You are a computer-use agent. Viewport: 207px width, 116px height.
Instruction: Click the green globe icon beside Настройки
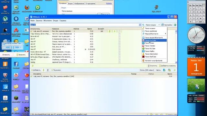point(175,25)
